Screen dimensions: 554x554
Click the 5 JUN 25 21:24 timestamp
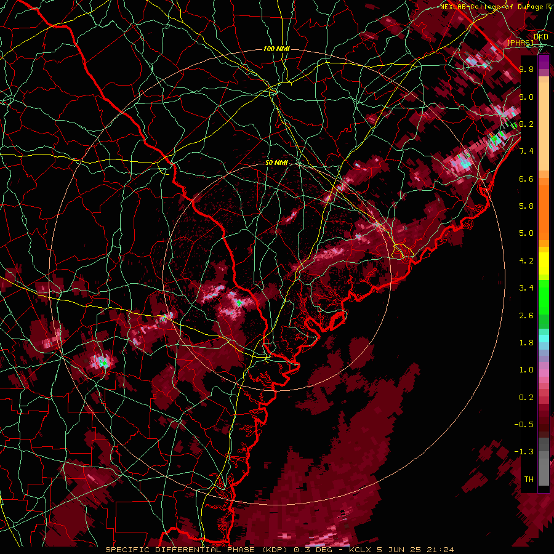tap(415, 550)
